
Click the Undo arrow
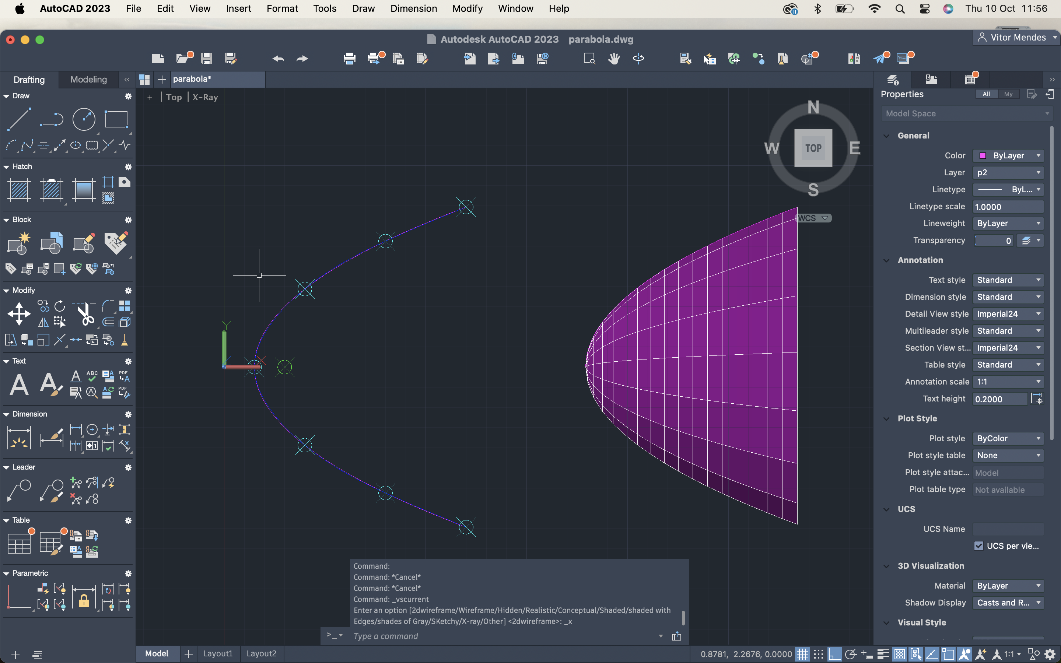click(278, 58)
